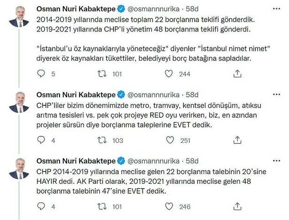Reply to the tweet about metro, tramvay projects
This screenshot has height=220, width=289.
pyautogui.click(x=41, y=140)
